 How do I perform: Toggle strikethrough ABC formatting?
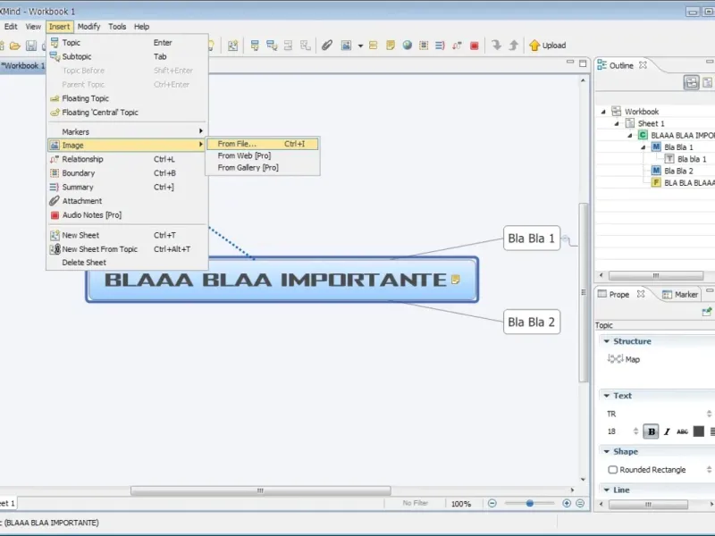pyautogui.click(x=682, y=431)
